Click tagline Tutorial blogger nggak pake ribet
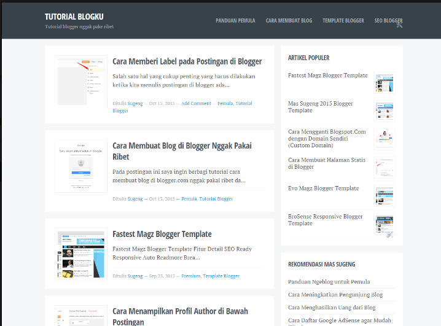 pyautogui.click(x=79, y=26)
